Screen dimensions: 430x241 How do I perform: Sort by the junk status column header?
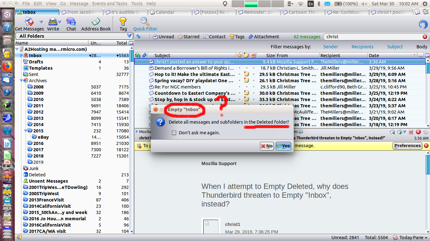tap(253, 56)
